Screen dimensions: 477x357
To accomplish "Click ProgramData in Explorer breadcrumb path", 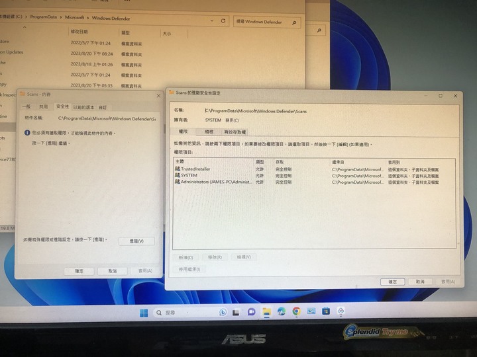I will 43,17.
